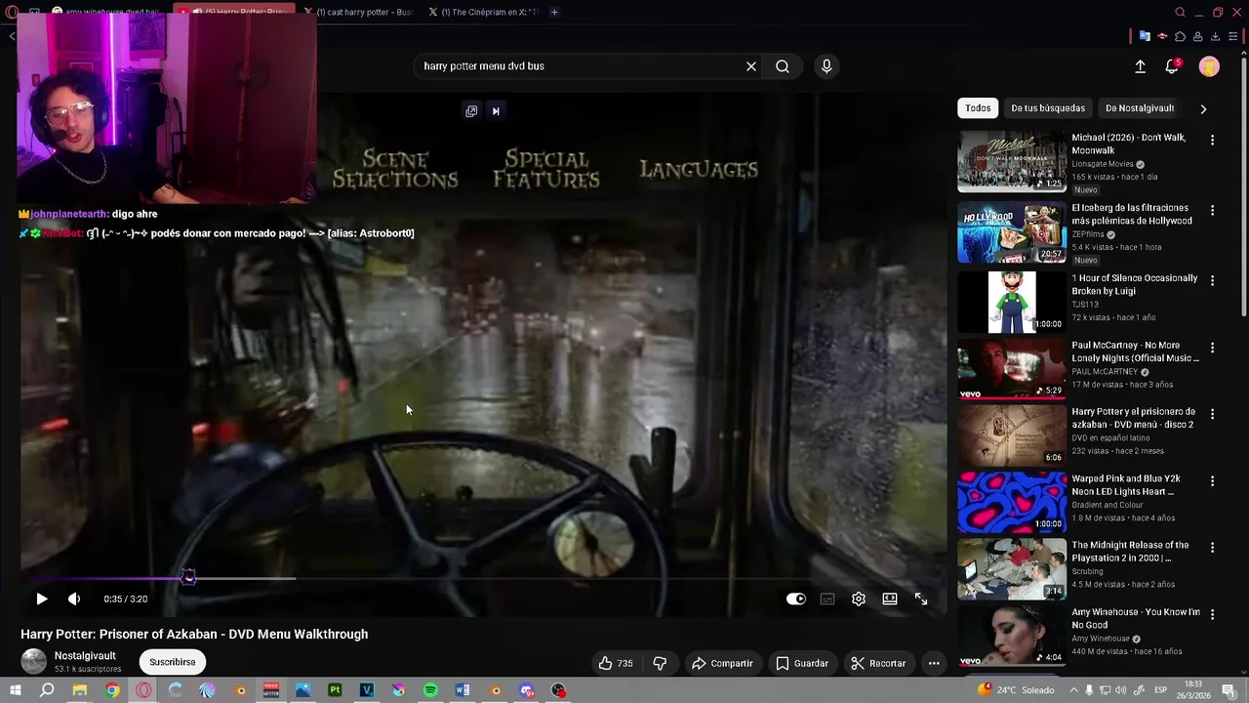This screenshot has width=1249, height=703.
Task: Open options for Iceberg Hollywood video
Action: (1212, 211)
